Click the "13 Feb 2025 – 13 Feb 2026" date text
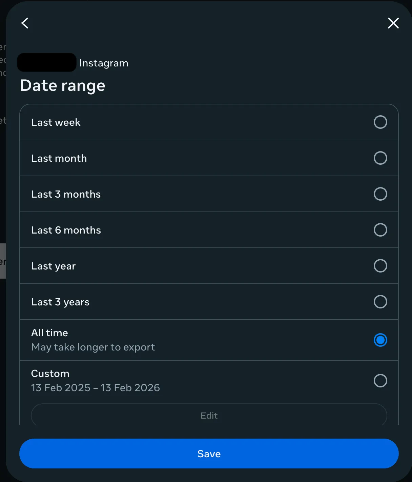The height and width of the screenshot is (482, 412). (x=95, y=388)
